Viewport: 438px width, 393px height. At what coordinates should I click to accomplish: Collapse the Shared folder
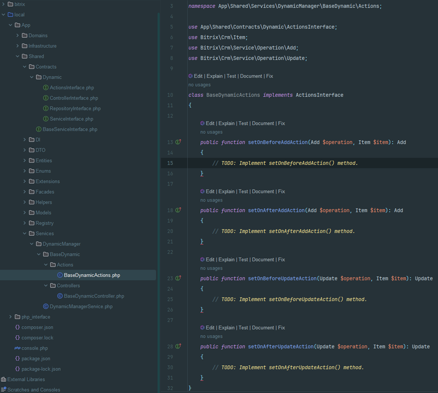18,56
